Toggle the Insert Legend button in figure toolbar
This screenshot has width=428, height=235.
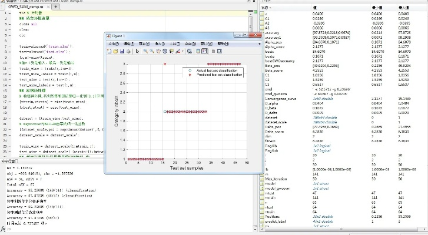tap(204, 51)
